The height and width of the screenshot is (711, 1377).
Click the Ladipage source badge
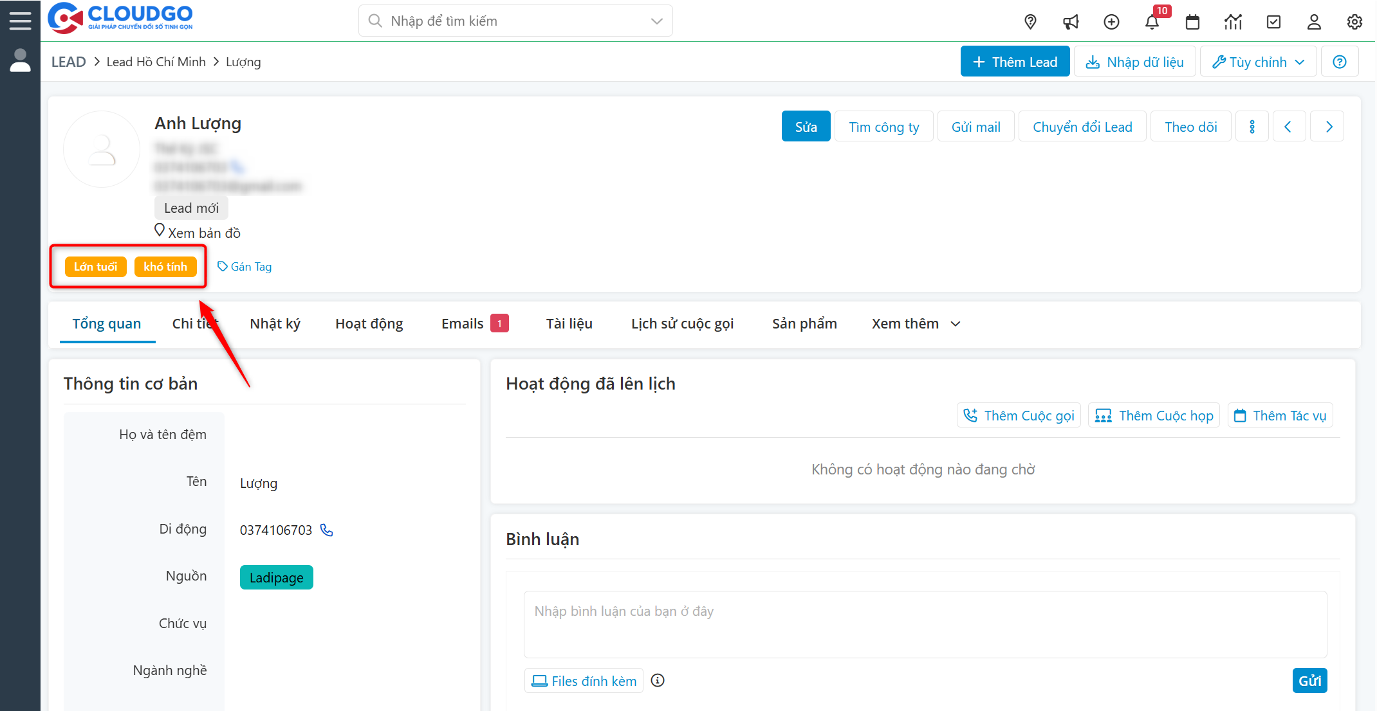276,577
